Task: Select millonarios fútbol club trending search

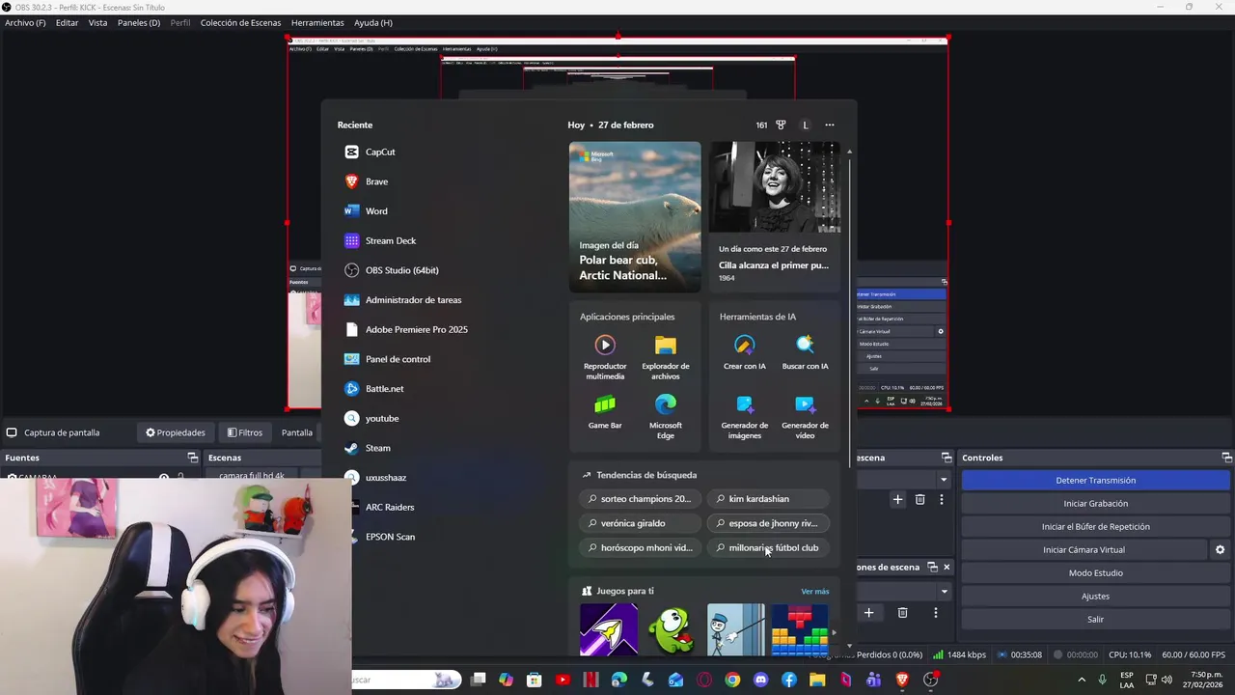Action: coord(768,547)
